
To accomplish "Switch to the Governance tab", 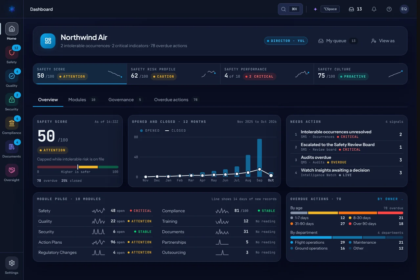I will pyautogui.click(x=125, y=100).
